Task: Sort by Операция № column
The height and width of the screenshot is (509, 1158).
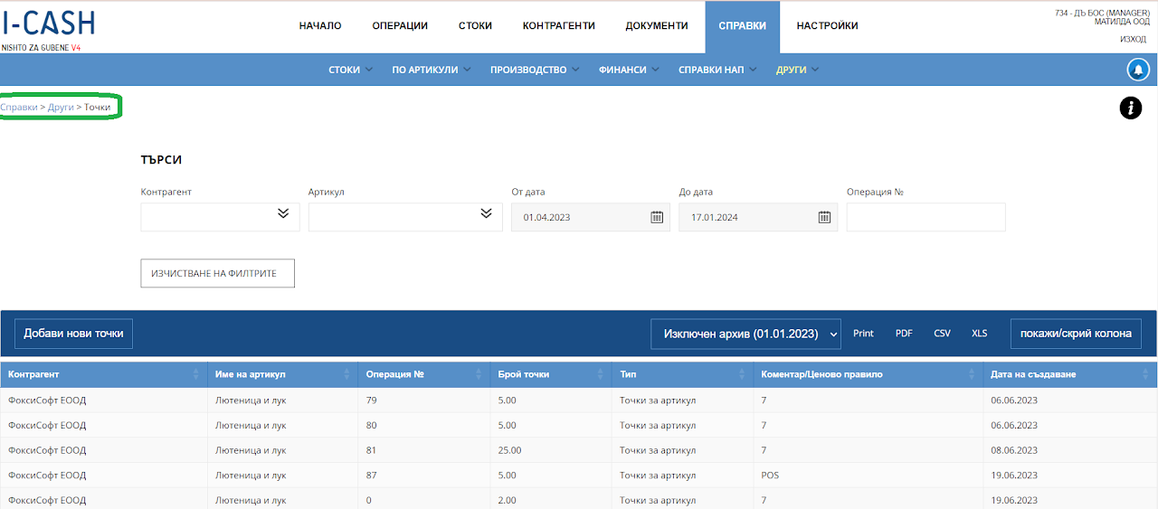Action: coord(478,374)
